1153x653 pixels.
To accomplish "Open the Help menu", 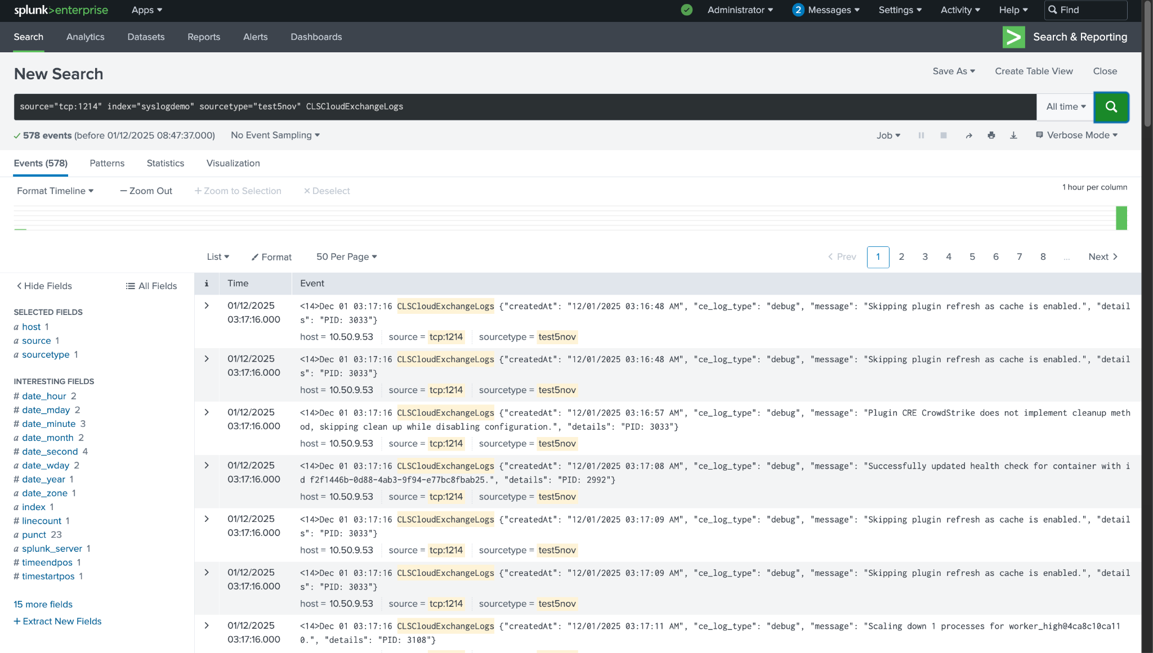I will (x=1013, y=10).
